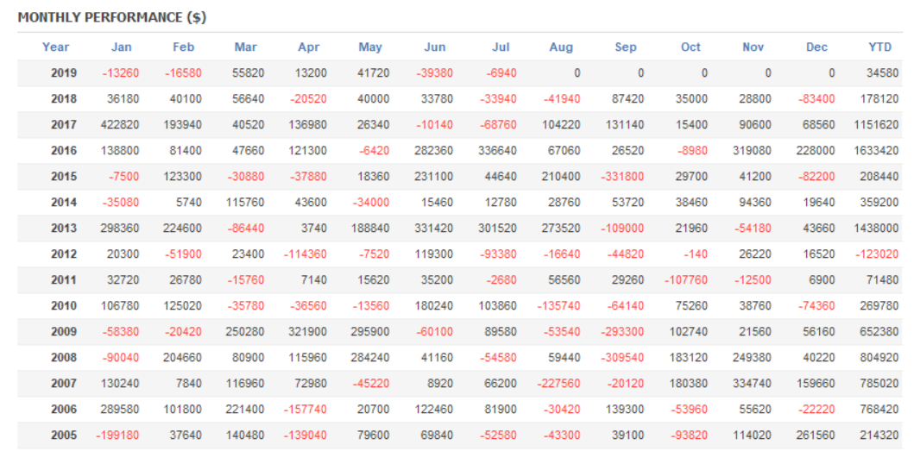Select the October 2012 value -140
914x451 pixels.
695,254
